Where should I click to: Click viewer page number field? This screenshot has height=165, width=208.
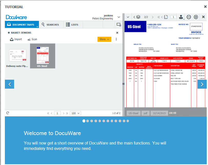[x=173, y=17]
